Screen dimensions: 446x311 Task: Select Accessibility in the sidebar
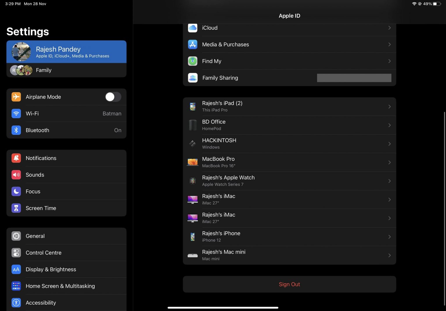click(x=66, y=303)
